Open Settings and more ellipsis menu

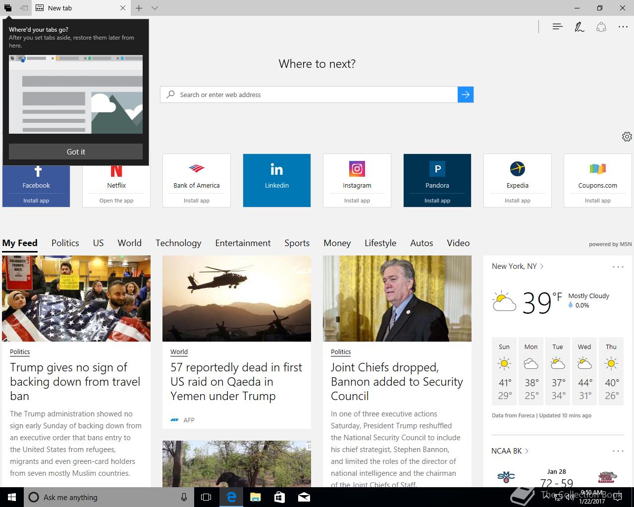pyautogui.click(x=623, y=27)
